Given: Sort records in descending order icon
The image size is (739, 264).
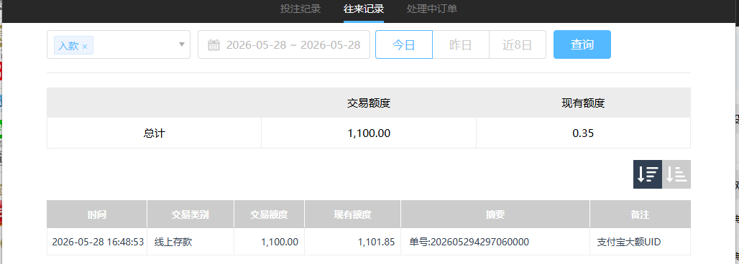Looking at the screenshot, I should click(648, 174).
